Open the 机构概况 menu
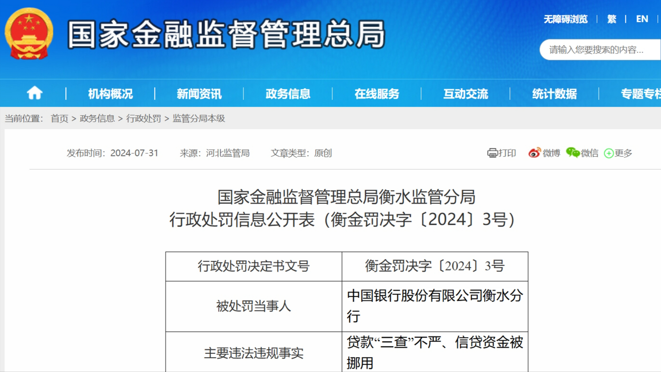 (x=111, y=94)
